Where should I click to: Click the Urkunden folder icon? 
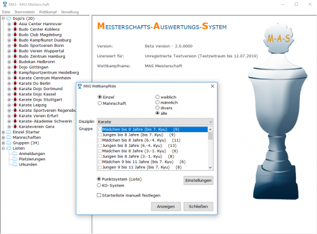point(15,164)
